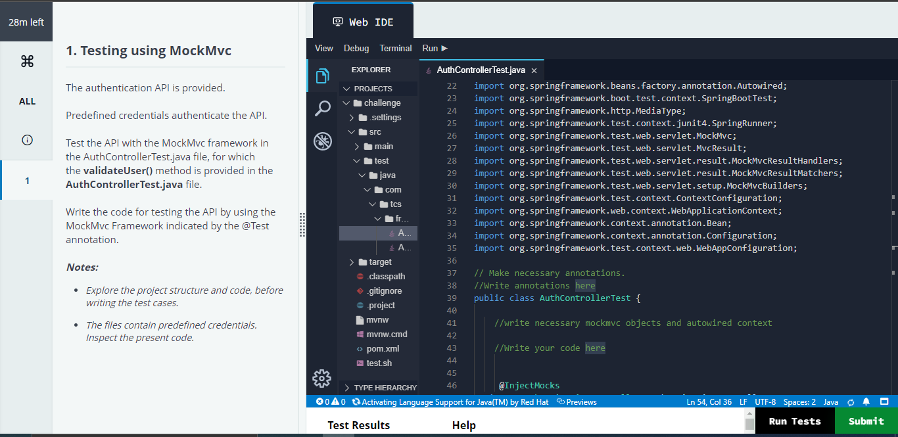Open the Debug bug icon in activity bar
The image size is (898, 437).
[x=322, y=141]
